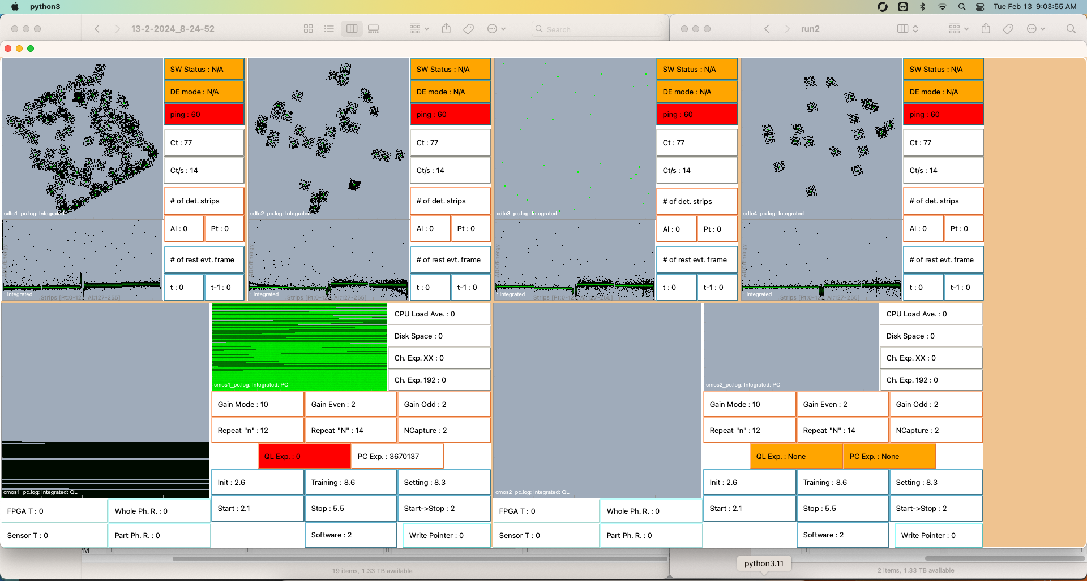Switch to list view in left Finder window
Image resolution: width=1087 pixels, height=581 pixels.
pos(329,29)
